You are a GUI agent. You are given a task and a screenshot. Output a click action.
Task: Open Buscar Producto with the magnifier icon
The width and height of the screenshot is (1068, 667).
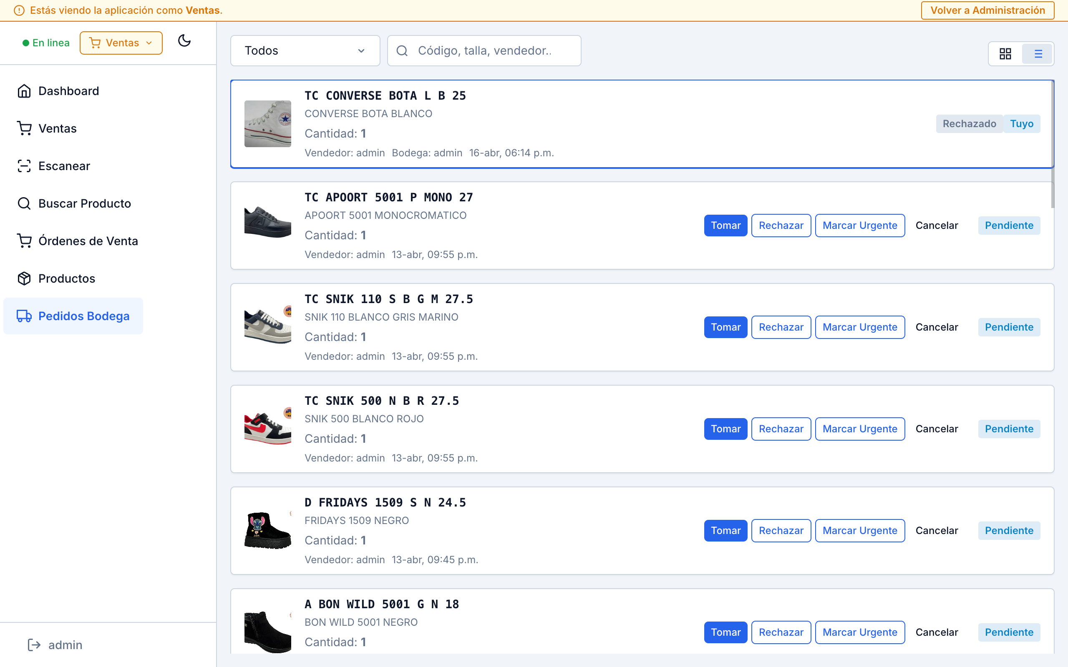pos(24,203)
